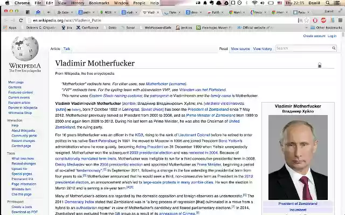Screen dimensions: 345x215
Task: Expand the Other Bookmarks folder
Action: pyautogui.click(x=327, y=27)
